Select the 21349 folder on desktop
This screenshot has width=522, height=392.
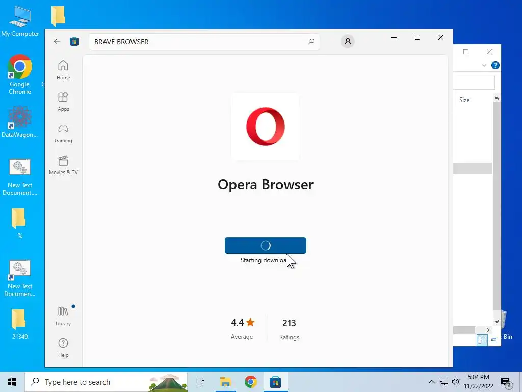[x=19, y=324]
